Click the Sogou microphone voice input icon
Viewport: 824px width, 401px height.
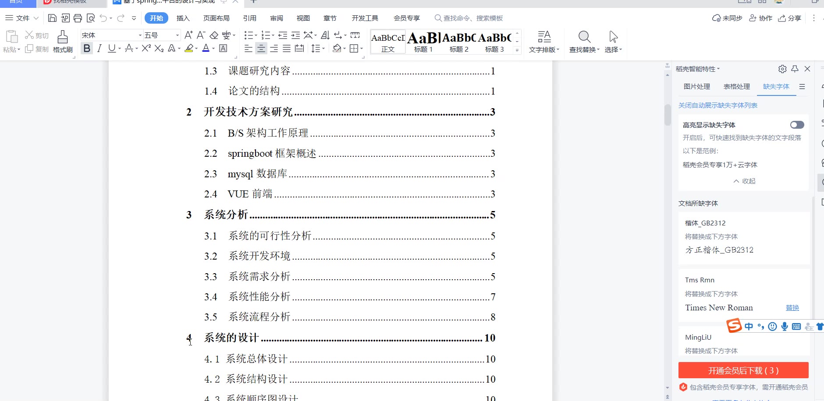tap(785, 327)
